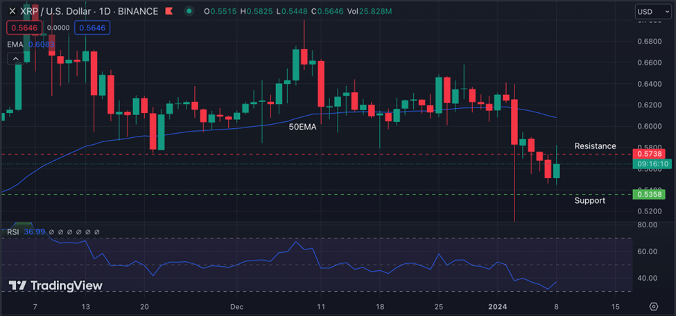Click the 0.6800 price axis label
The image size is (676, 316).
649,42
